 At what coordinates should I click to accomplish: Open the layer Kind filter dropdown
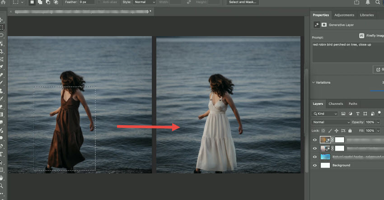[325, 114]
